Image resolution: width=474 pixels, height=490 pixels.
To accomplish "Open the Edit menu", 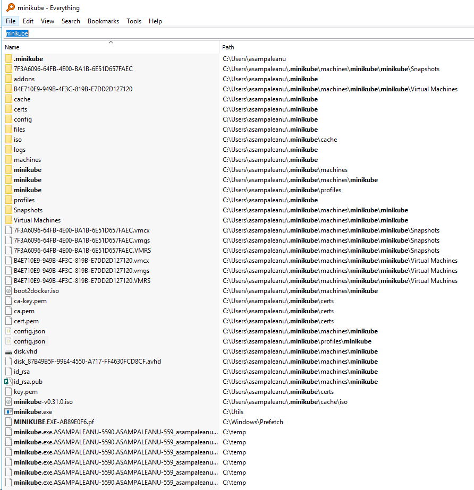I will (x=28, y=21).
